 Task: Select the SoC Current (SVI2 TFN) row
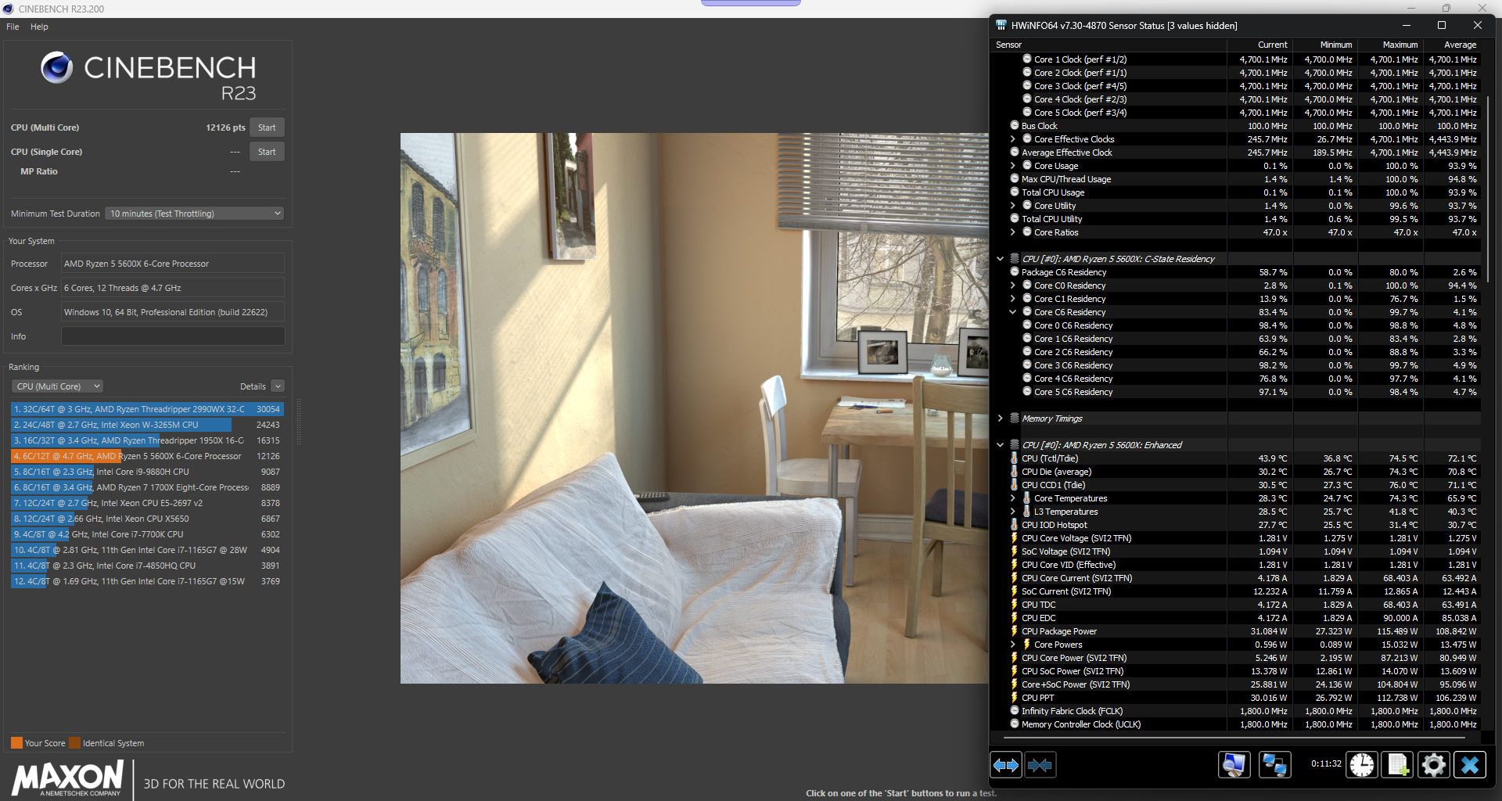[1236, 591]
